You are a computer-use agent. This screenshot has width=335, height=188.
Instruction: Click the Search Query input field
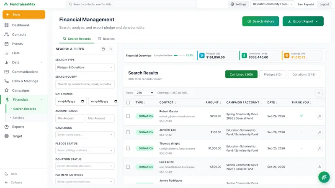point(85,84)
